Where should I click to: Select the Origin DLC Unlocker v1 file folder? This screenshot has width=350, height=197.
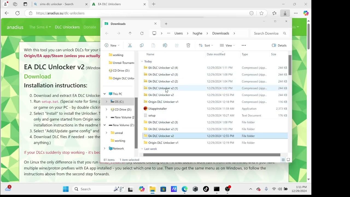(x=215, y=143)
